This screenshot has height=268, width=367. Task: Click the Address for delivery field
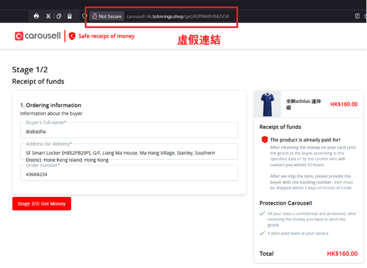click(129, 155)
